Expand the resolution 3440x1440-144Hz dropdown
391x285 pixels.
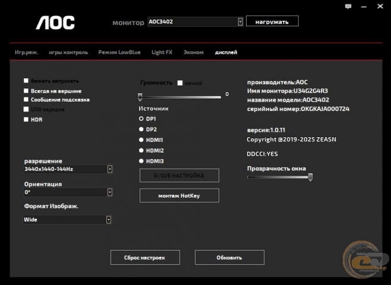(110, 169)
